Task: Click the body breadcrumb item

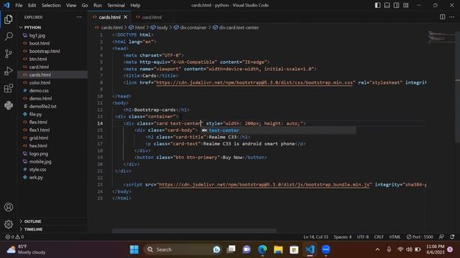Action: point(160,27)
